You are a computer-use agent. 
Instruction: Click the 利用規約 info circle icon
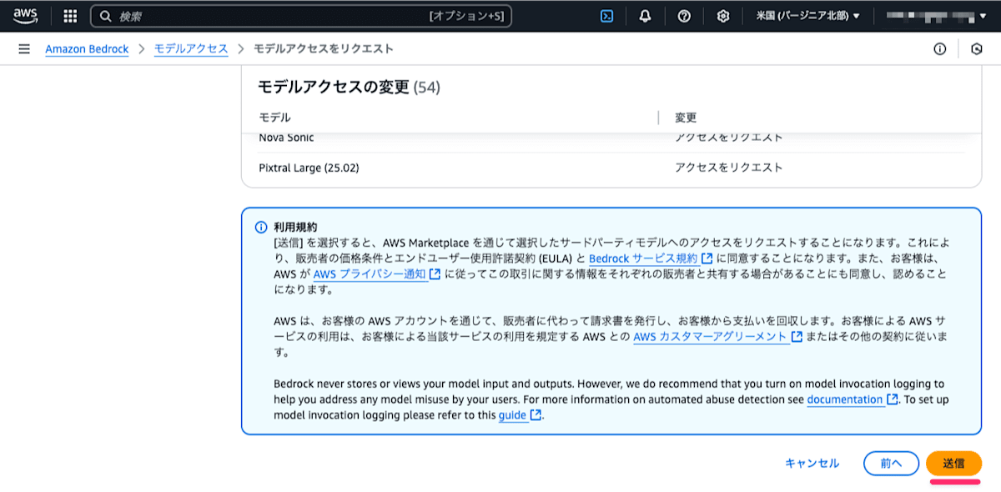[260, 228]
